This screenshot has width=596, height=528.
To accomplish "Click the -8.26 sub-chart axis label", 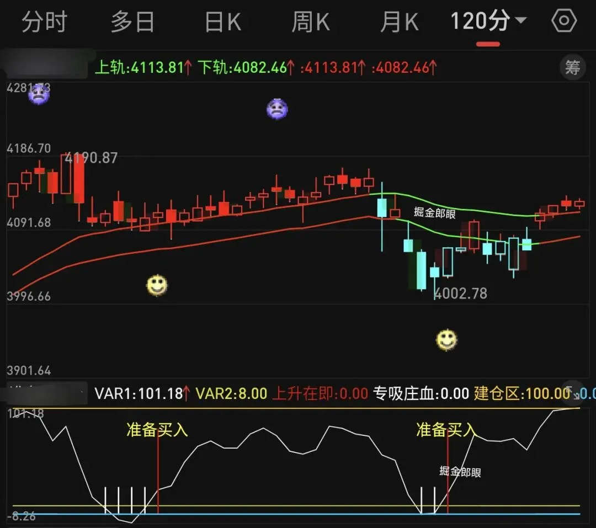I will pyautogui.click(x=22, y=516).
